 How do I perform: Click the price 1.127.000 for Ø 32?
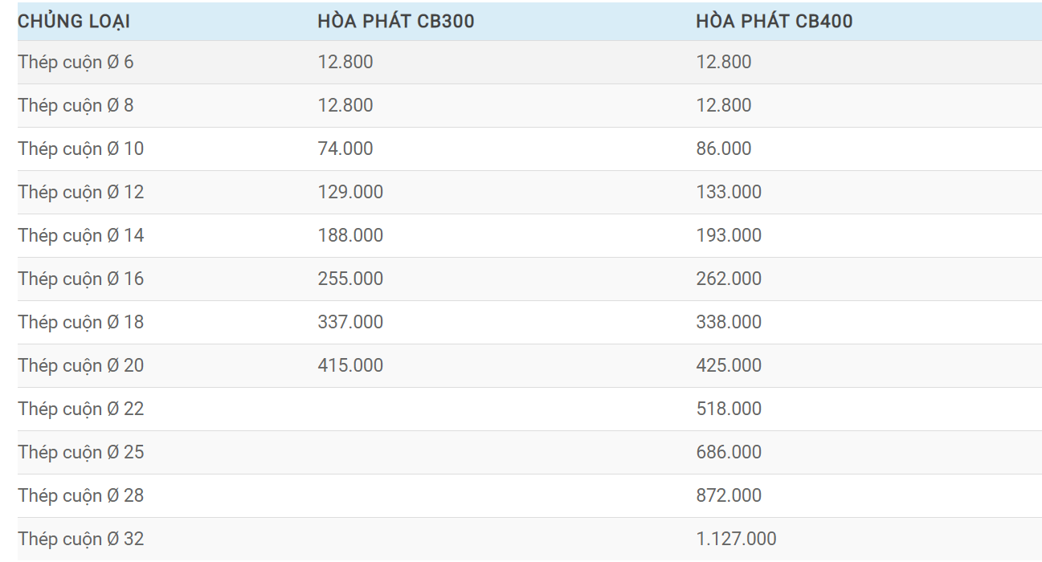pos(736,540)
